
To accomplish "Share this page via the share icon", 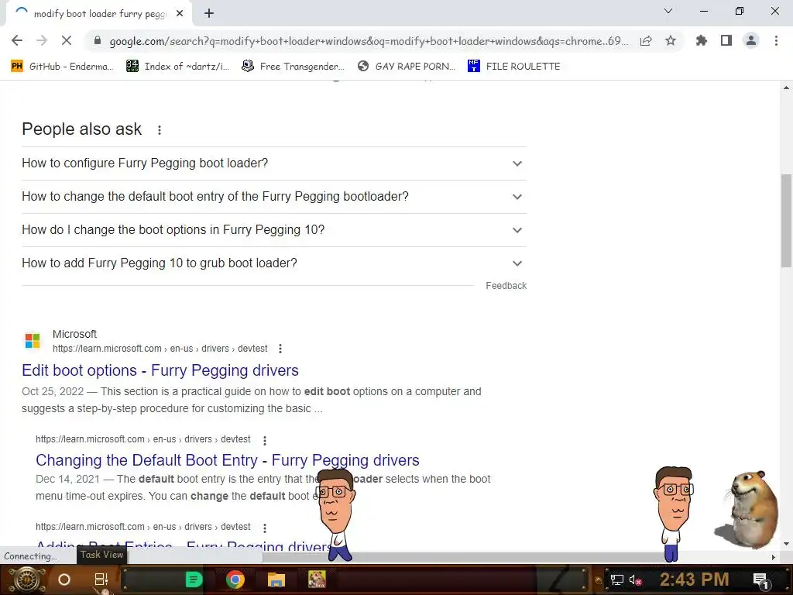I will point(646,41).
